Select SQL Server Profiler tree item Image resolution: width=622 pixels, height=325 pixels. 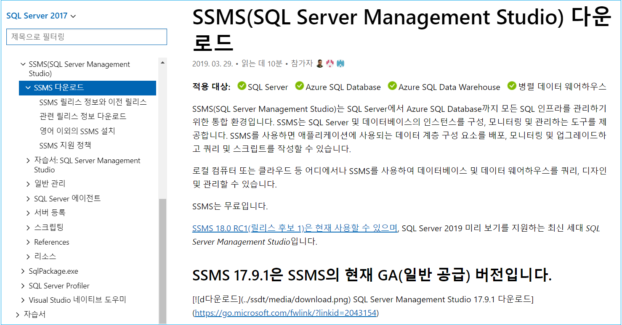pos(59,286)
